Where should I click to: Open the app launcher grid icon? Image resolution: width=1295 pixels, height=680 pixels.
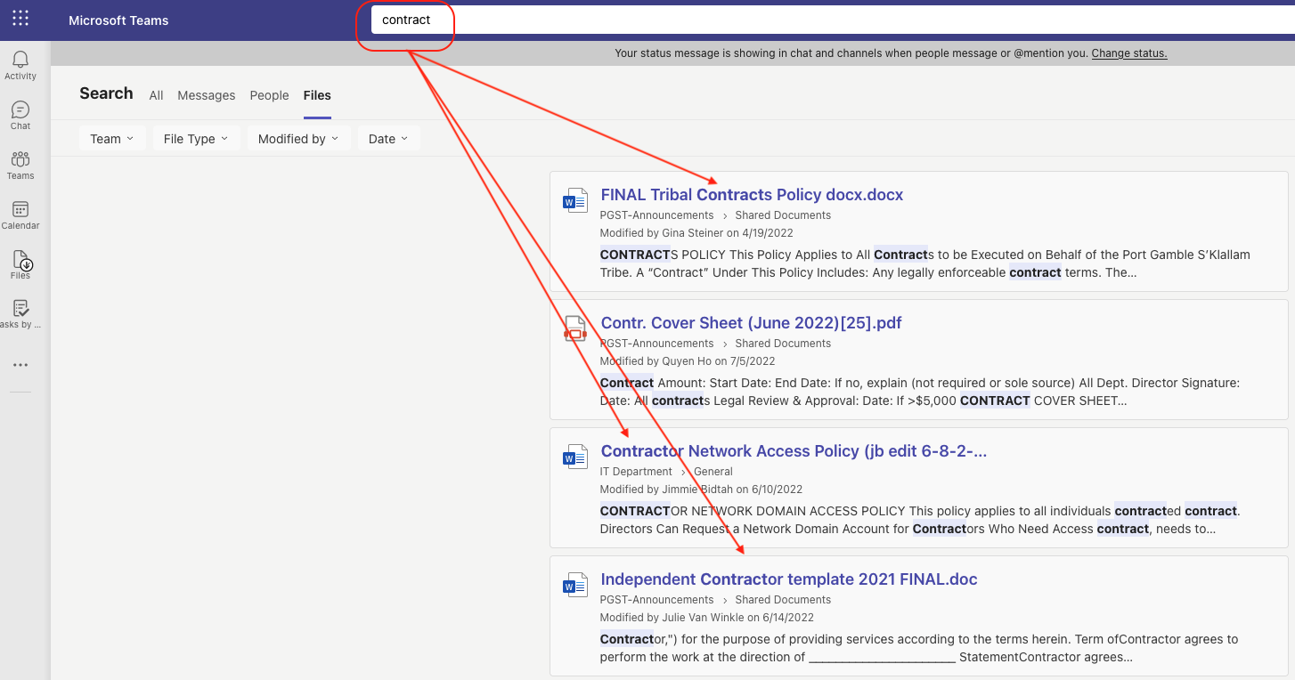pyautogui.click(x=20, y=18)
